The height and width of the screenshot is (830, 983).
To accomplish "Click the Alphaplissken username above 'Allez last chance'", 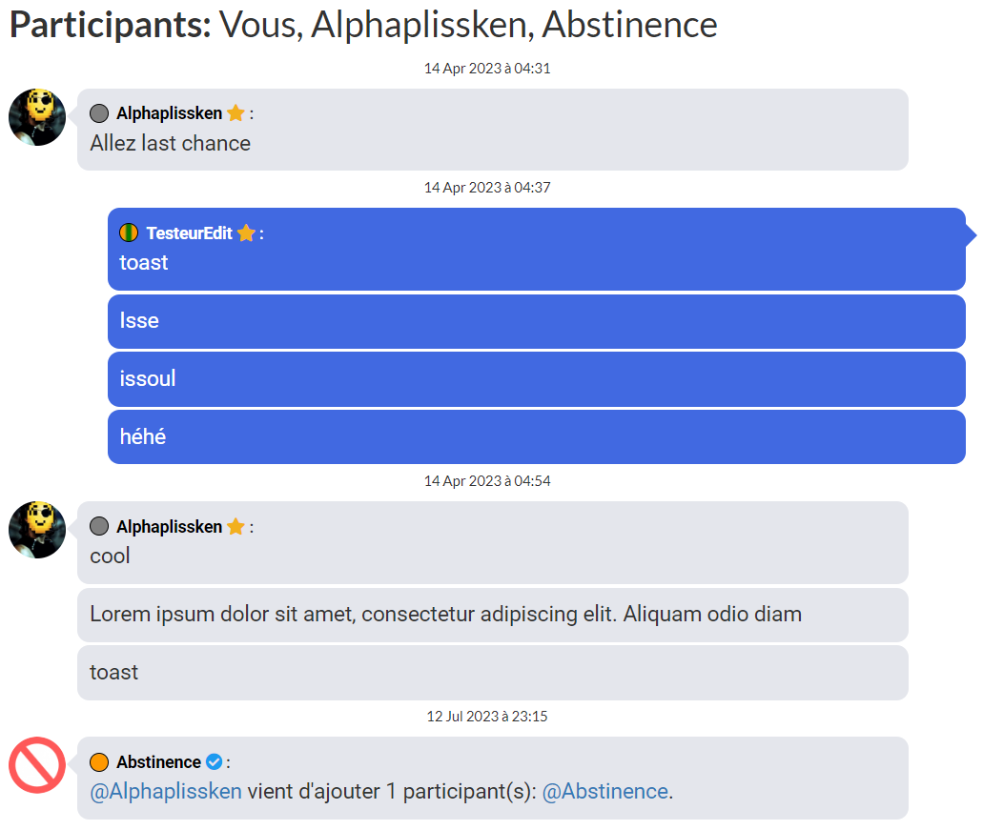I will click(x=170, y=113).
